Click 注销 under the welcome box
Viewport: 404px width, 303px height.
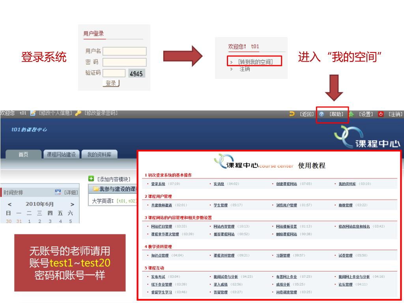(x=245, y=69)
